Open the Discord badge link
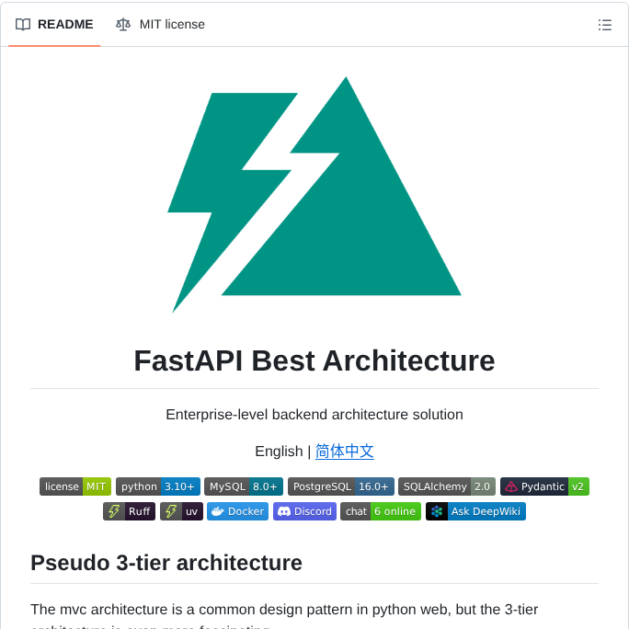The image size is (629, 629). (305, 511)
